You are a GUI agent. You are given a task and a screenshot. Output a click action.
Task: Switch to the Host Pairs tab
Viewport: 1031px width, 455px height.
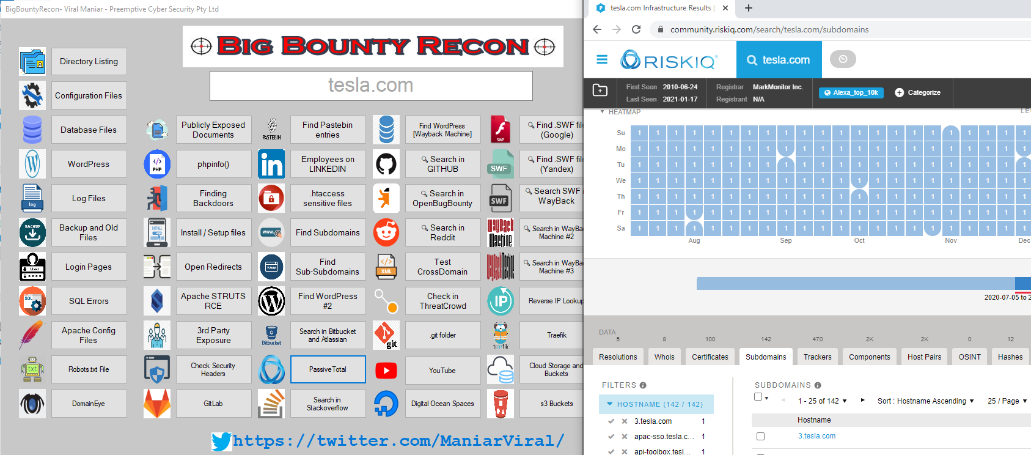click(924, 357)
